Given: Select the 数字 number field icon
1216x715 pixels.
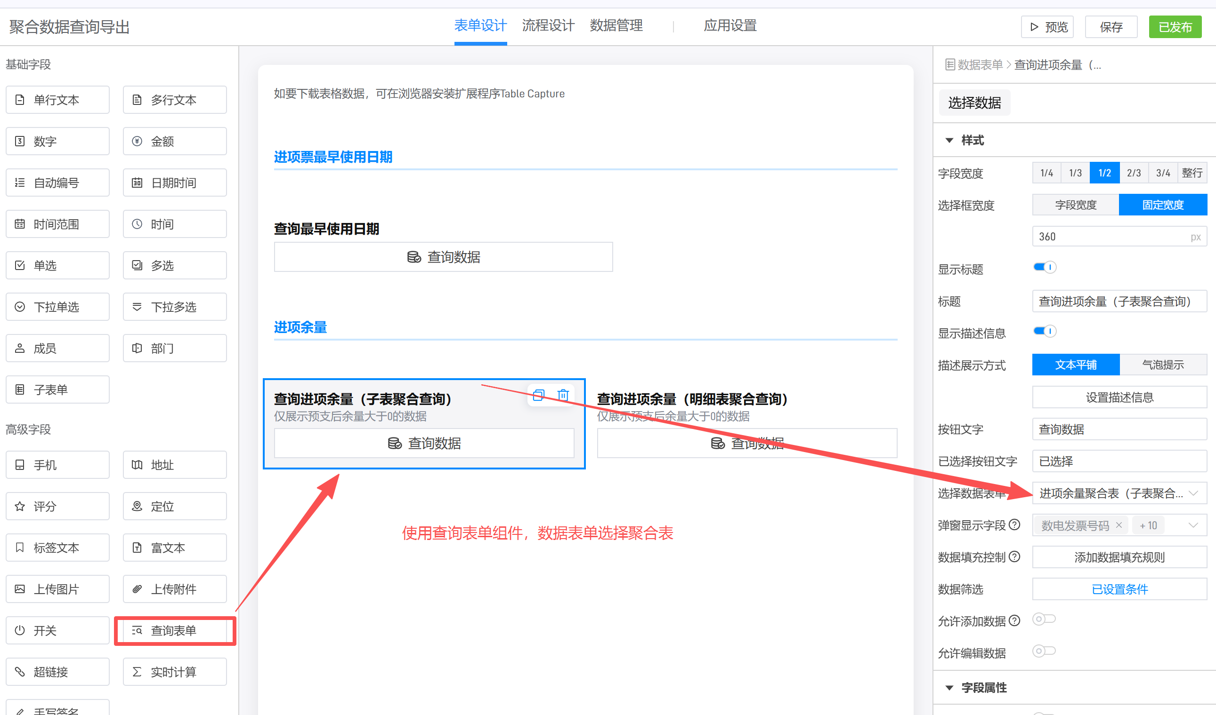Looking at the screenshot, I should point(20,141).
